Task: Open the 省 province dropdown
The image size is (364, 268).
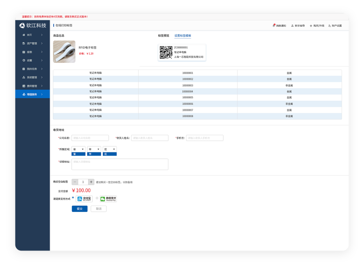Action: pos(78,149)
